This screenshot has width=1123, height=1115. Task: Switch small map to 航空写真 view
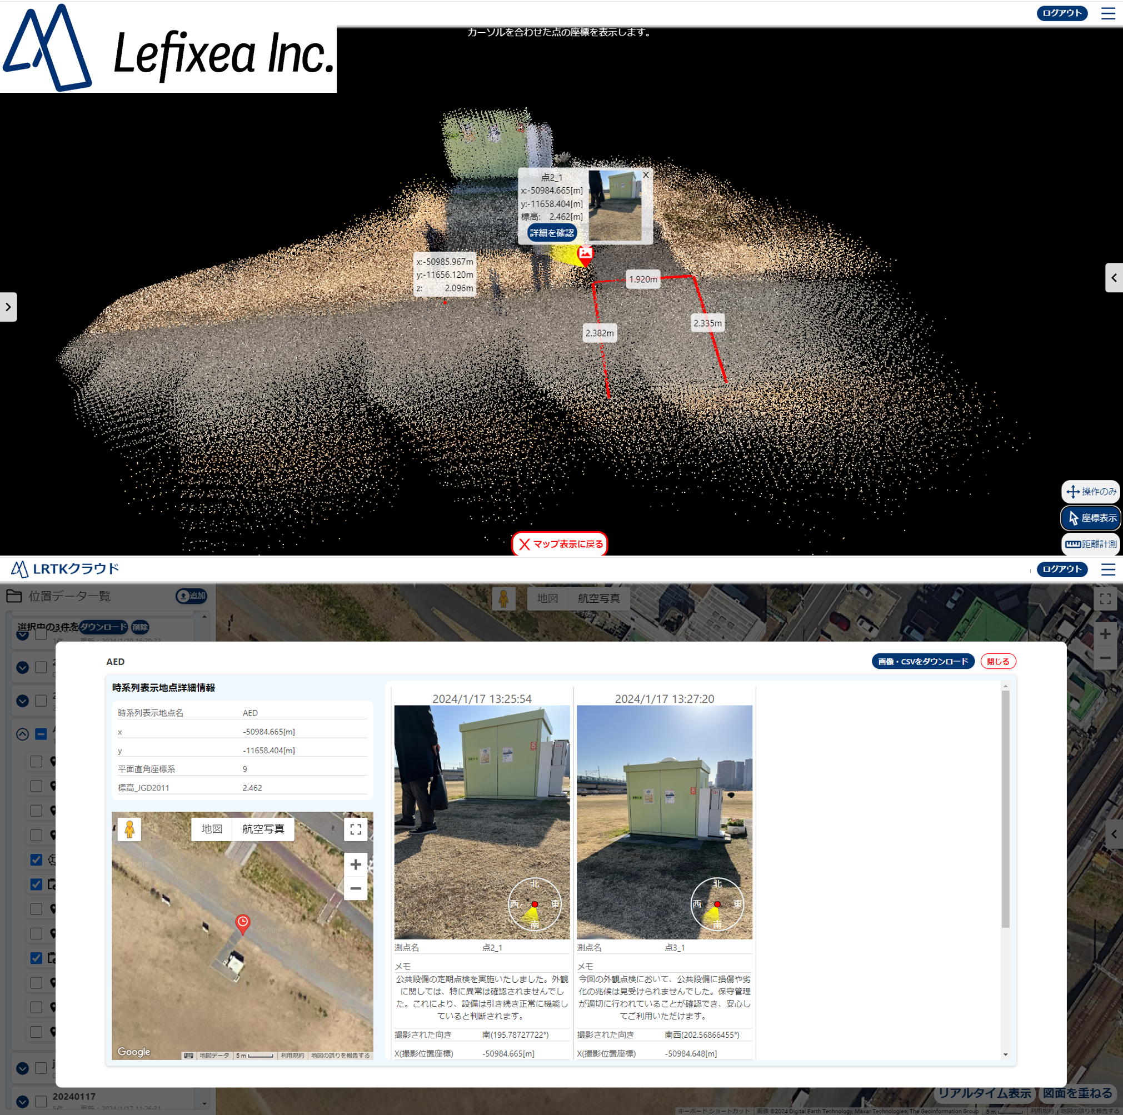pos(263,829)
